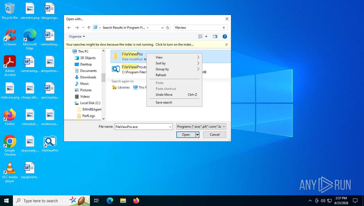Viewport: 364px width, 206px height.
Task: Choose Save search from context menu
Action: pyautogui.click(x=174, y=102)
